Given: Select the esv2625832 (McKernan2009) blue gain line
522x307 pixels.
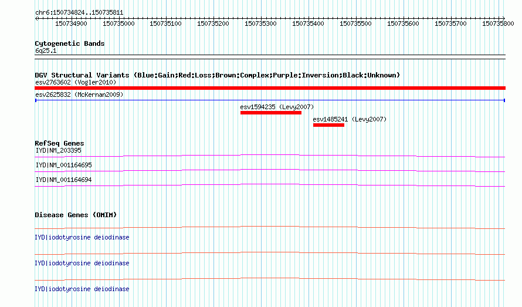Looking at the screenshot, I should 270,100.
